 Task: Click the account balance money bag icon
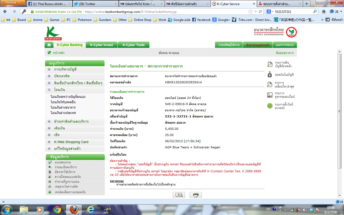pyautogui.click(x=270, y=74)
